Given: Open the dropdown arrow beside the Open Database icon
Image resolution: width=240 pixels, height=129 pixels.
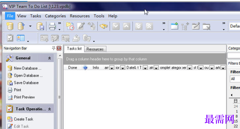Looking at the screenshot, I should coord(30,26).
